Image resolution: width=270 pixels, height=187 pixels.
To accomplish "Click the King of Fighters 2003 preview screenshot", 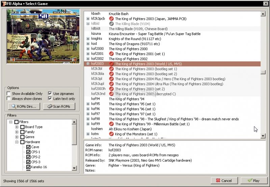I will point(43,36).
